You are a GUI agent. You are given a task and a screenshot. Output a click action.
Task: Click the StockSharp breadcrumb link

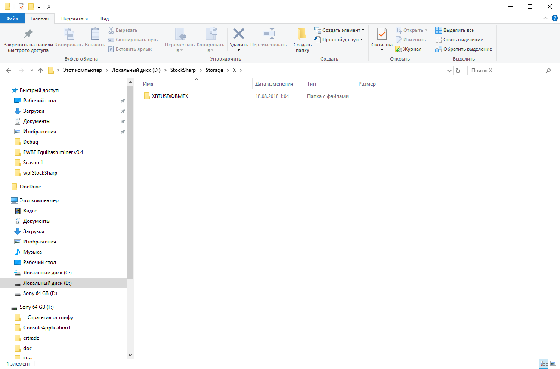[183, 70]
